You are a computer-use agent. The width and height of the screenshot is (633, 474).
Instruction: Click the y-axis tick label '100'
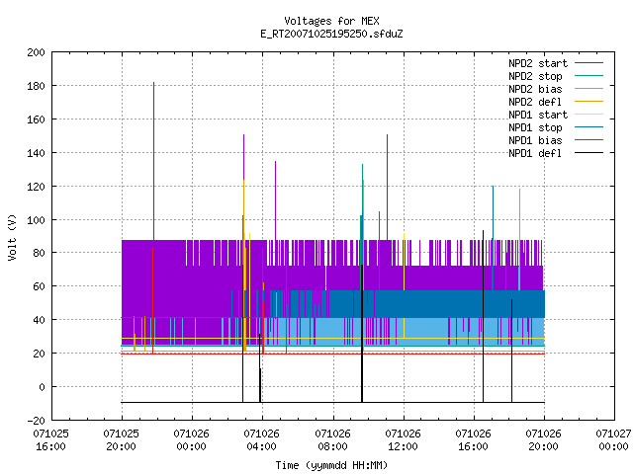(36, 220)
